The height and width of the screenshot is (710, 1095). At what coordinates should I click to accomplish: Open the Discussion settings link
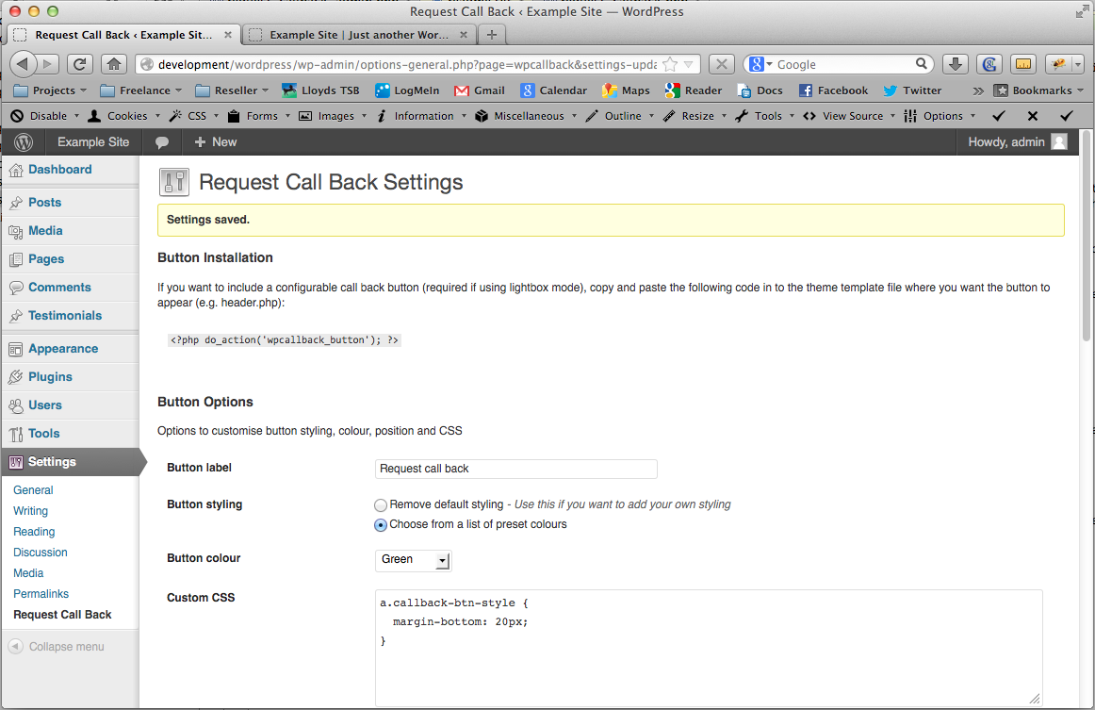click(x=41, y=553)
